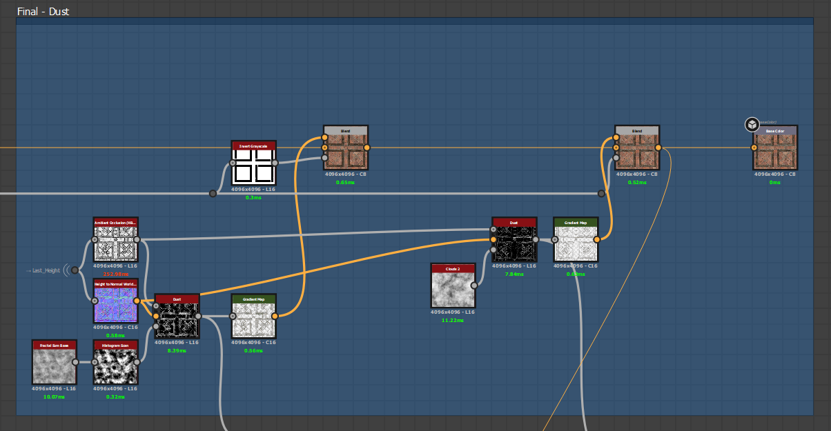
Task: Select the Fractal Sum Base node
Action: pyautogui.click(x=53, y=361)
